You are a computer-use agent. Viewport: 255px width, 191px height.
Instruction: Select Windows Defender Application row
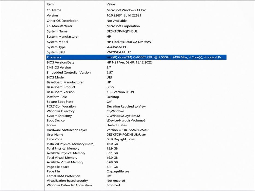pos(136,185)
